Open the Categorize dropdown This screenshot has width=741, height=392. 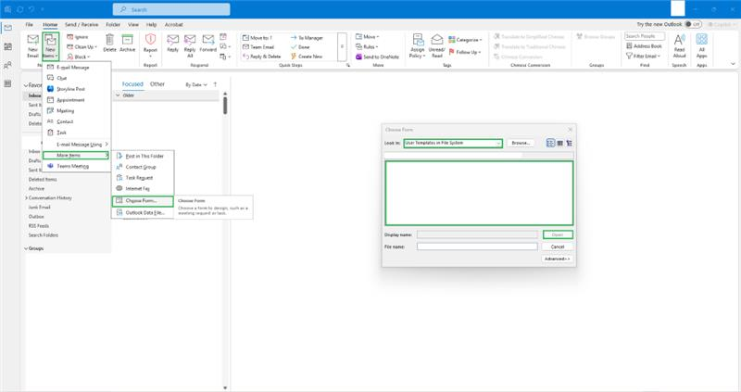(465, 40)
